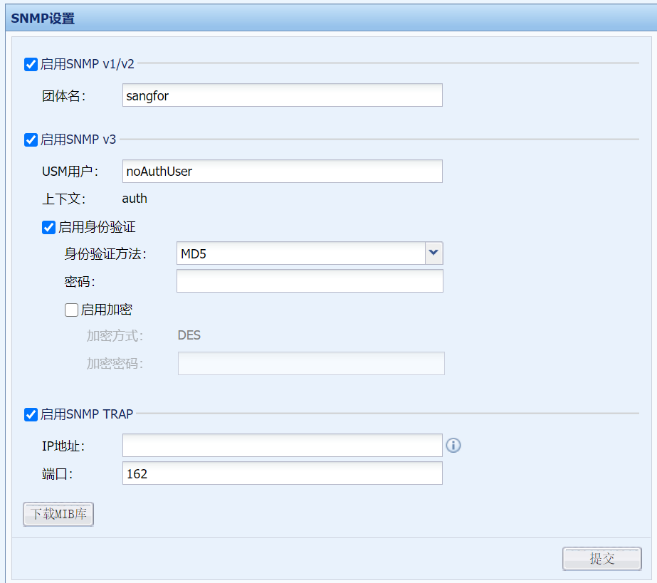Click the IP地址 input box
The width and height of the screenshot is (657, 583).
coord(281,445)
